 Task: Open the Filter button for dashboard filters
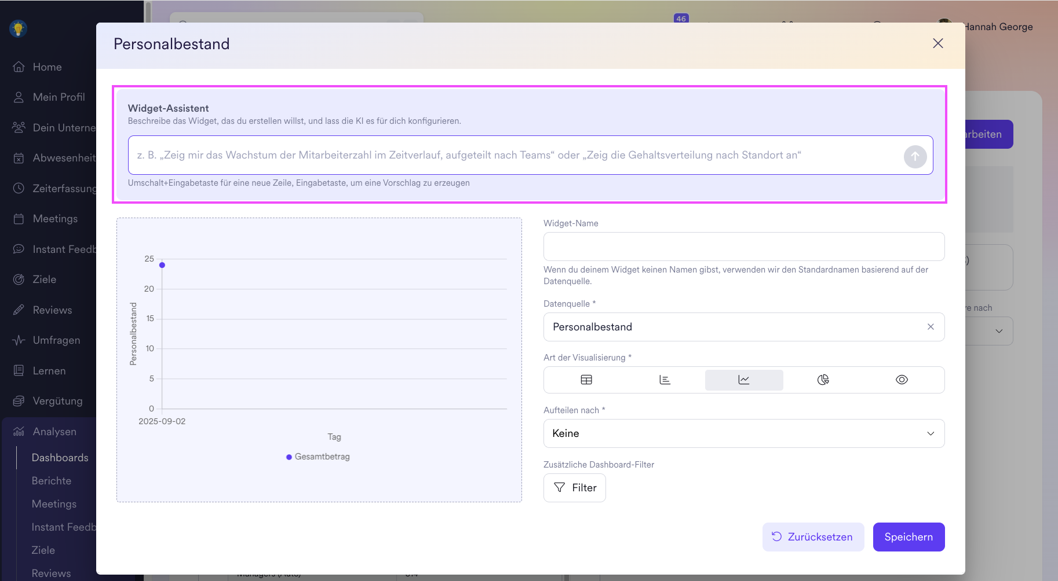click(574, 488)
